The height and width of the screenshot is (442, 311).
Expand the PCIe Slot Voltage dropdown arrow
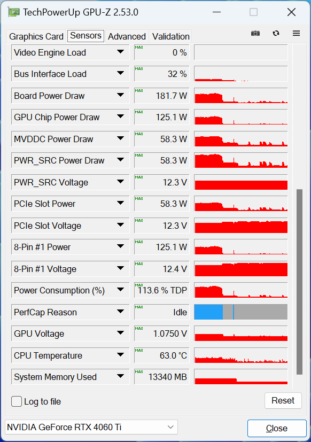(x=120, y=225)
